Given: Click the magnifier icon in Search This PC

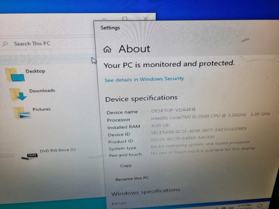Looking at the screenshot, I should (x=5, y=44).
